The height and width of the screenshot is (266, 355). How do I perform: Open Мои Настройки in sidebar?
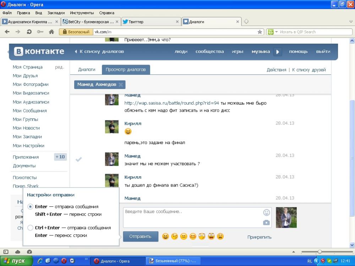click(x=28, y=146)
